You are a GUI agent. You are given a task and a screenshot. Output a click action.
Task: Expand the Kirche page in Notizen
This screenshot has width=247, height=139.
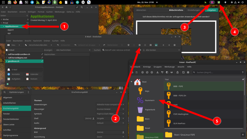point(2,19)
